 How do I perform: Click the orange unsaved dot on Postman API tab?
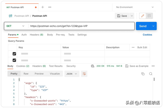pos(36,7)
